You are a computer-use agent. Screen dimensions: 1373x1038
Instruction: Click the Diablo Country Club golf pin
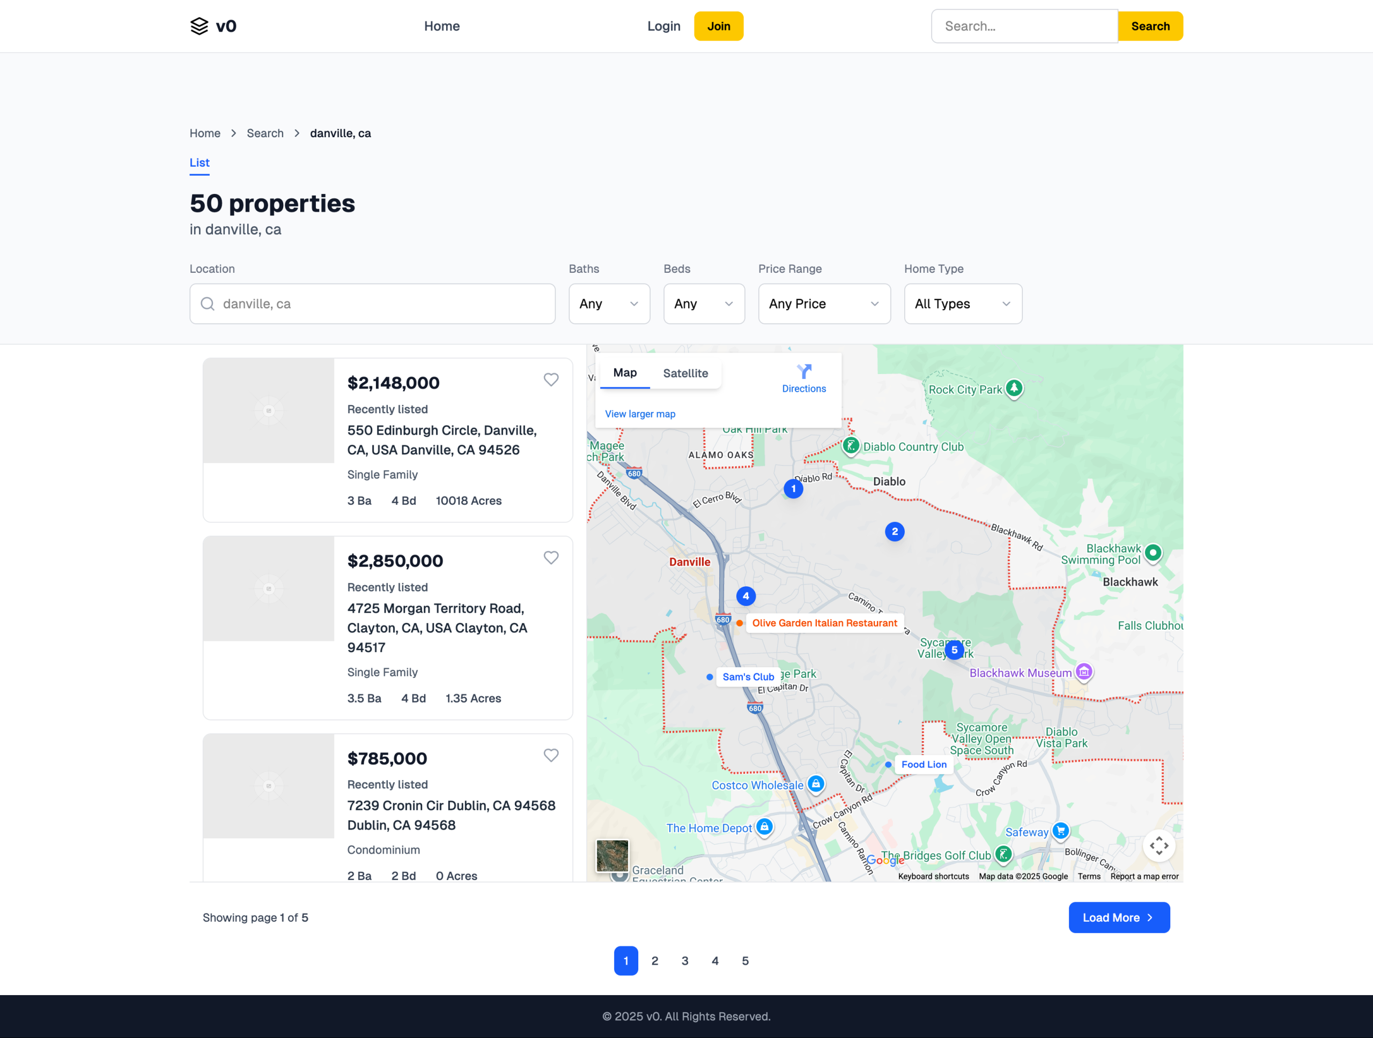(851, 445)
